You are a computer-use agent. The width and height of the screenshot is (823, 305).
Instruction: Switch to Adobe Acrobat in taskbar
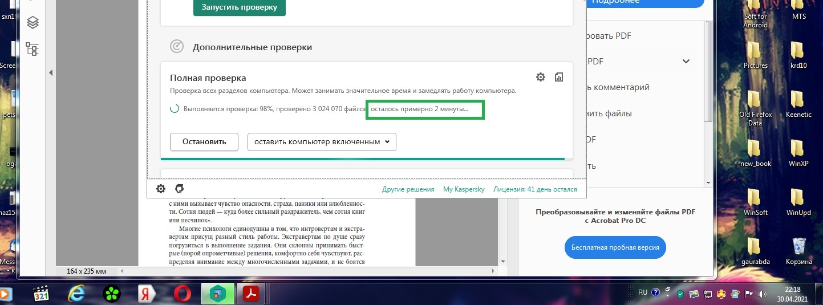coord(252,294)
